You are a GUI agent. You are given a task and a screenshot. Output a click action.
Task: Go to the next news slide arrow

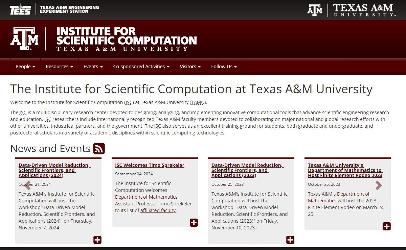(x=379, y=185)
